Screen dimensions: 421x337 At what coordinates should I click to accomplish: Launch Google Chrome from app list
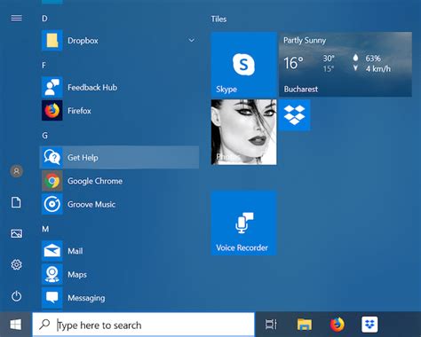pyautogui.click(x=119, y=181)
